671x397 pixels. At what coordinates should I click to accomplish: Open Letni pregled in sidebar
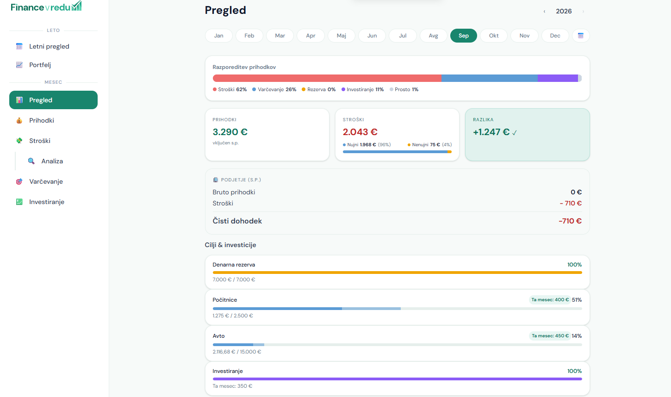point(53,46)
